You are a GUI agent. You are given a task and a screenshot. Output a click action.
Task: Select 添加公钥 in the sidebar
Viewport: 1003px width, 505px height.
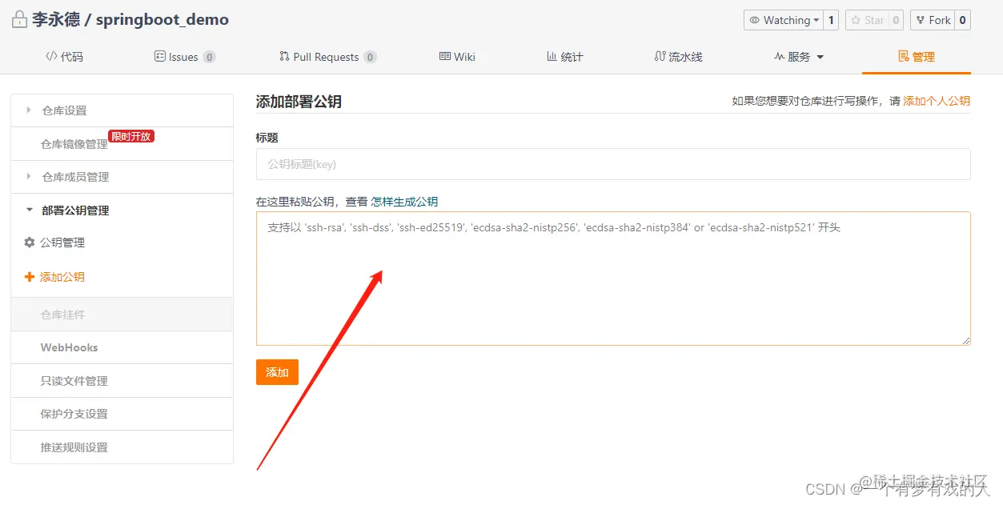(x=62, y=277)
